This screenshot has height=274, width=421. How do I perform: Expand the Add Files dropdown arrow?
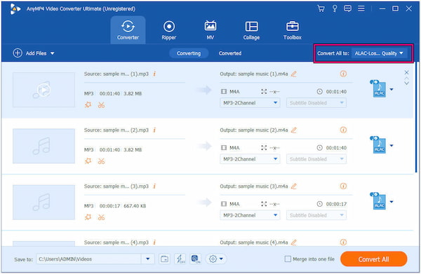(x=53, y=53)
